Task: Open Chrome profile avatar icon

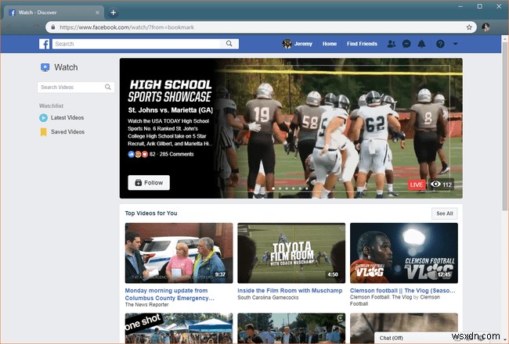Action: 486,27
